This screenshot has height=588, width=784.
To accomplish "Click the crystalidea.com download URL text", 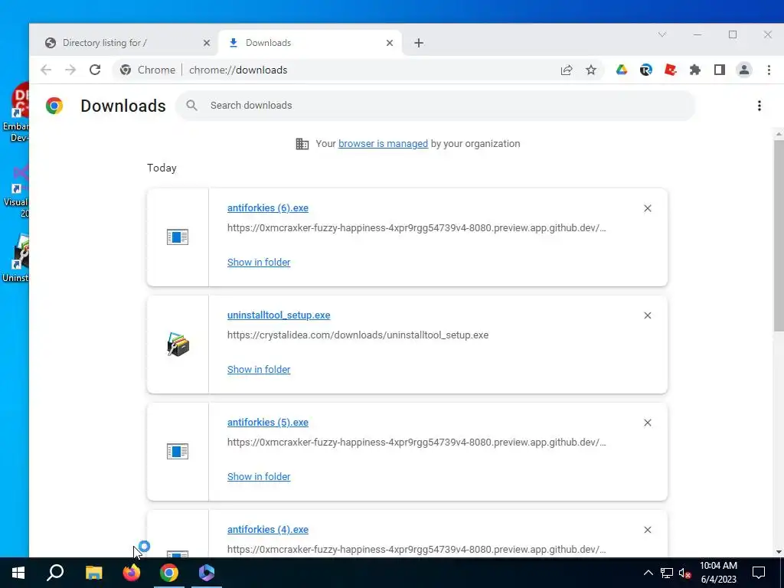I will click(x=358, y=335).
